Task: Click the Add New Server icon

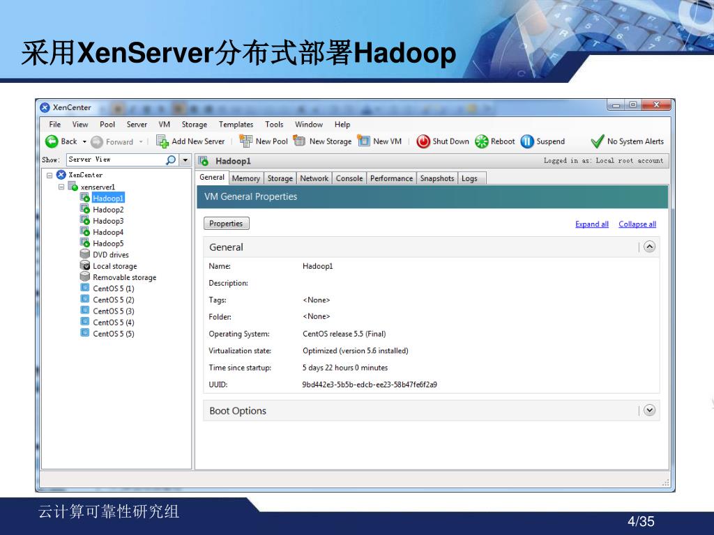Action: tap(162, 141)
